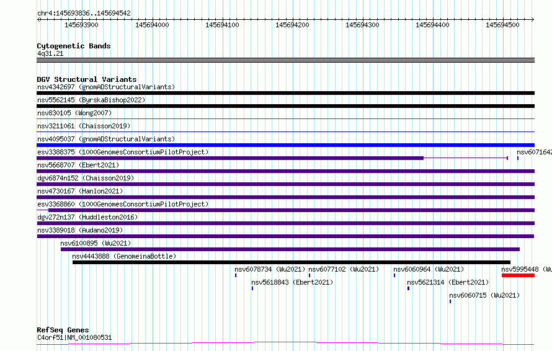Click the left arrow of the ruler

[38, 20]
